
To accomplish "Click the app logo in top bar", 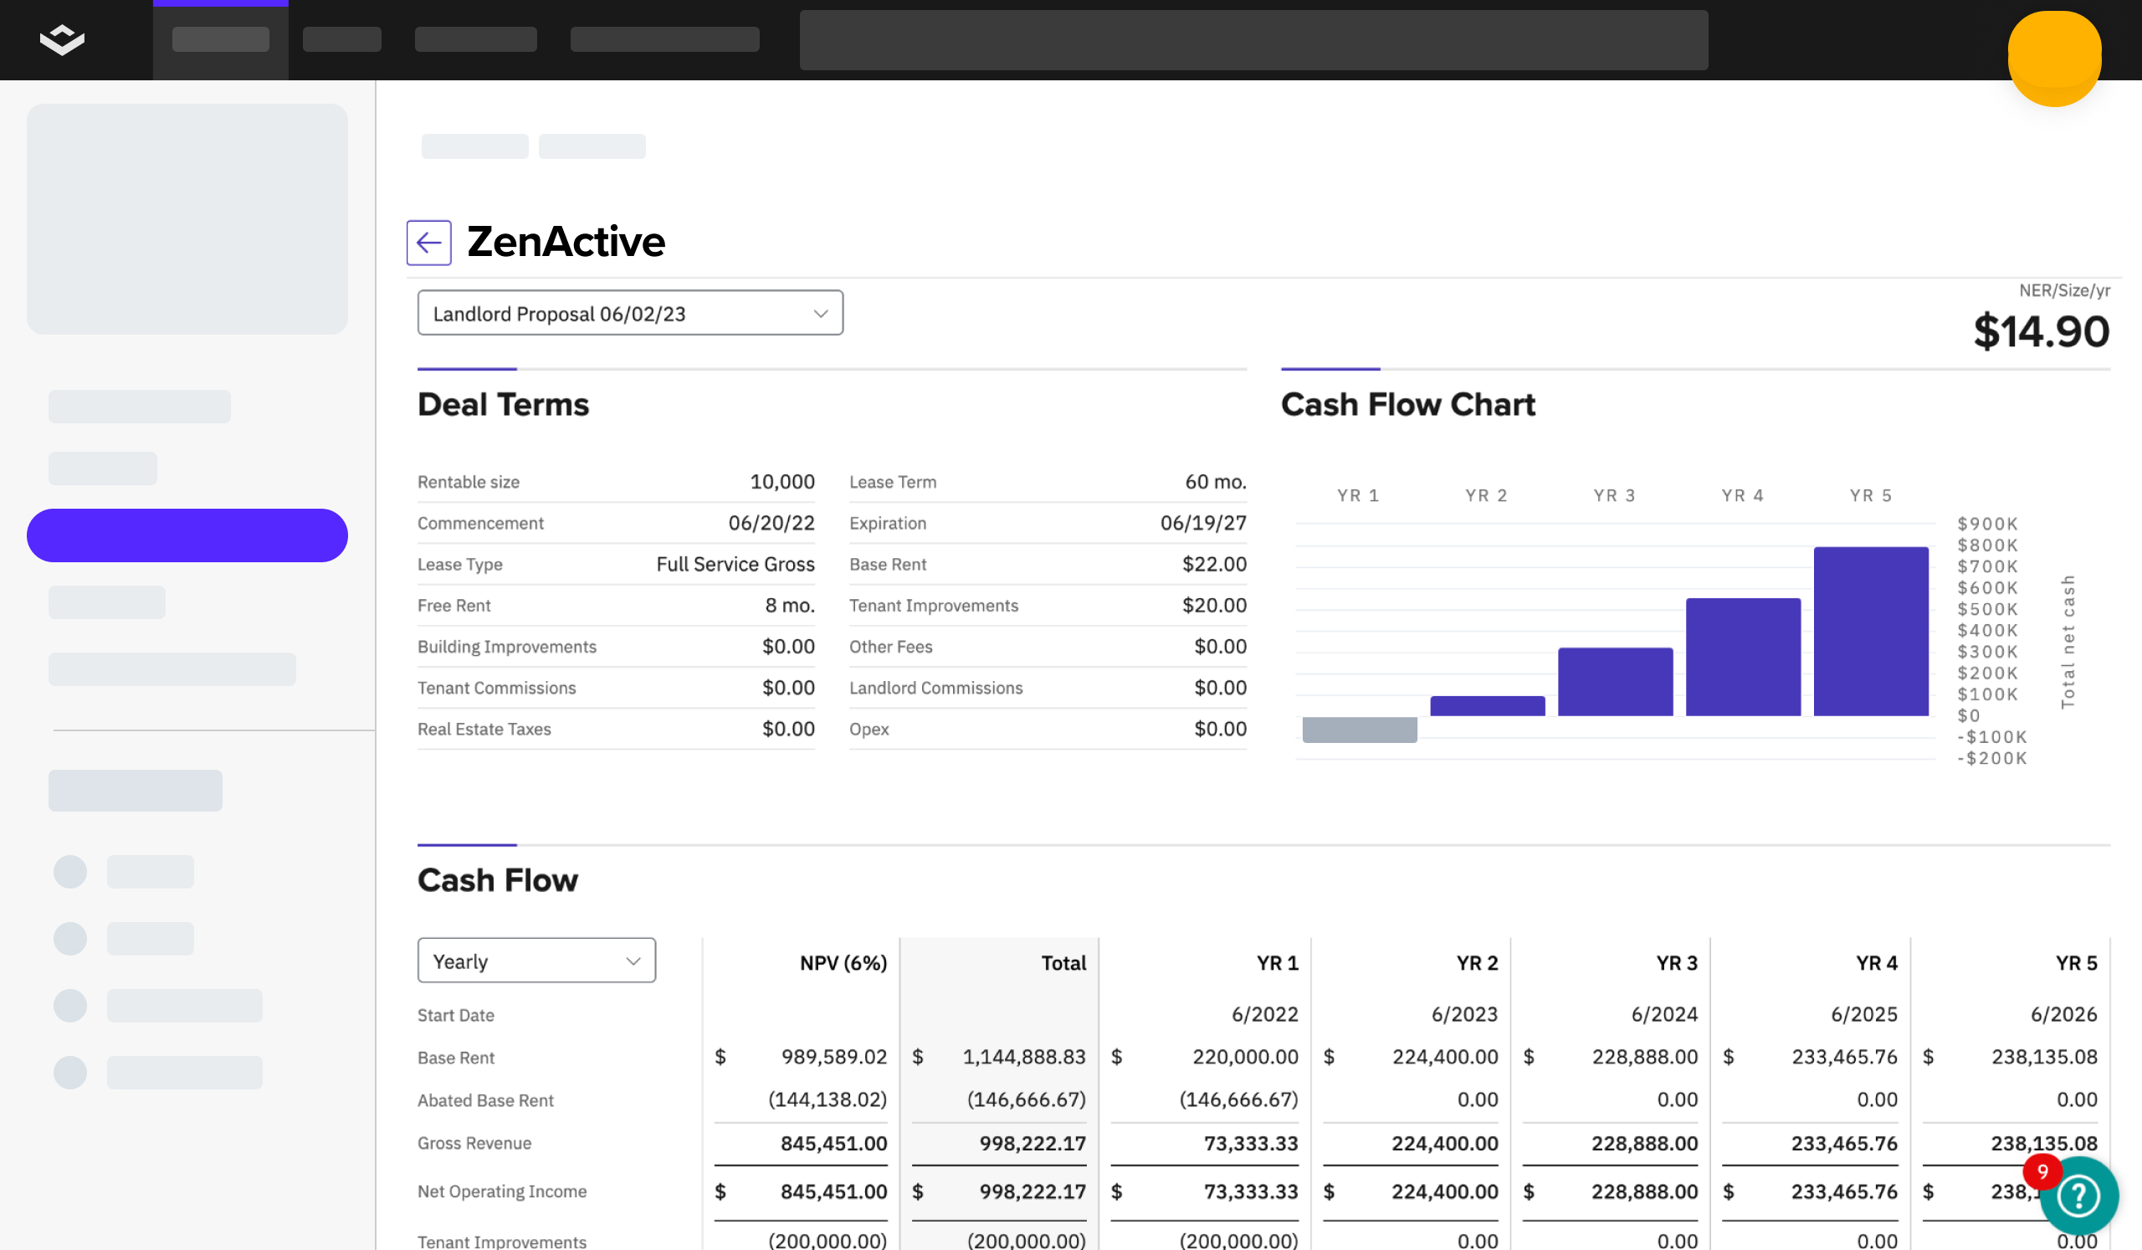I will click(x=62, y=40).
